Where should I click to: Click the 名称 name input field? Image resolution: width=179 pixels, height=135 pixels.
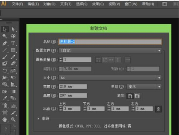click(110, 42)
